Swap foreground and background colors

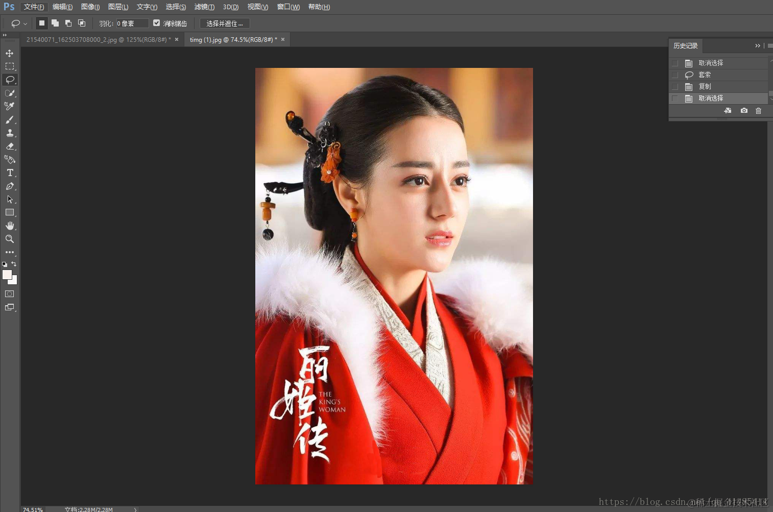point(14,264)
